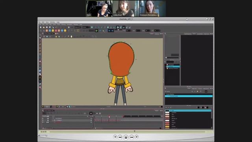This screenshot has height=142, width=252.
Task: Toggle visibility eye of the selected timeline layer
Action: pos(43,120)
